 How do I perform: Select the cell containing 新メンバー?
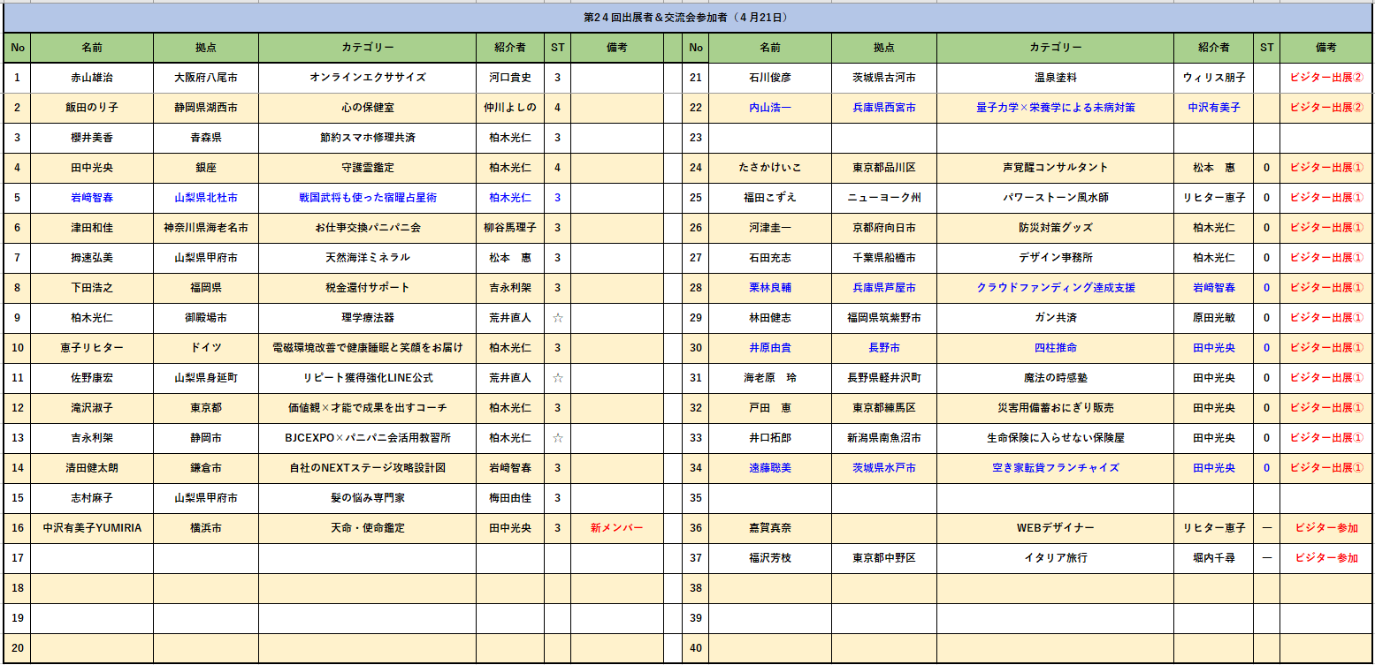click(616, 528)
